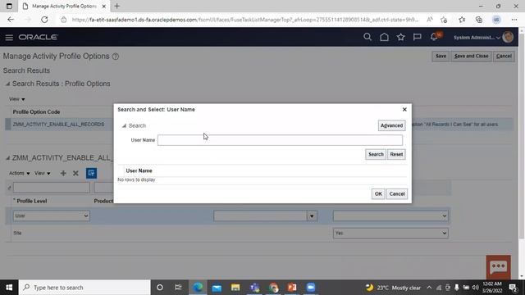The image size is (525, 295).
Task: Open the Notifications bell icon
Action: coord(435,37)
